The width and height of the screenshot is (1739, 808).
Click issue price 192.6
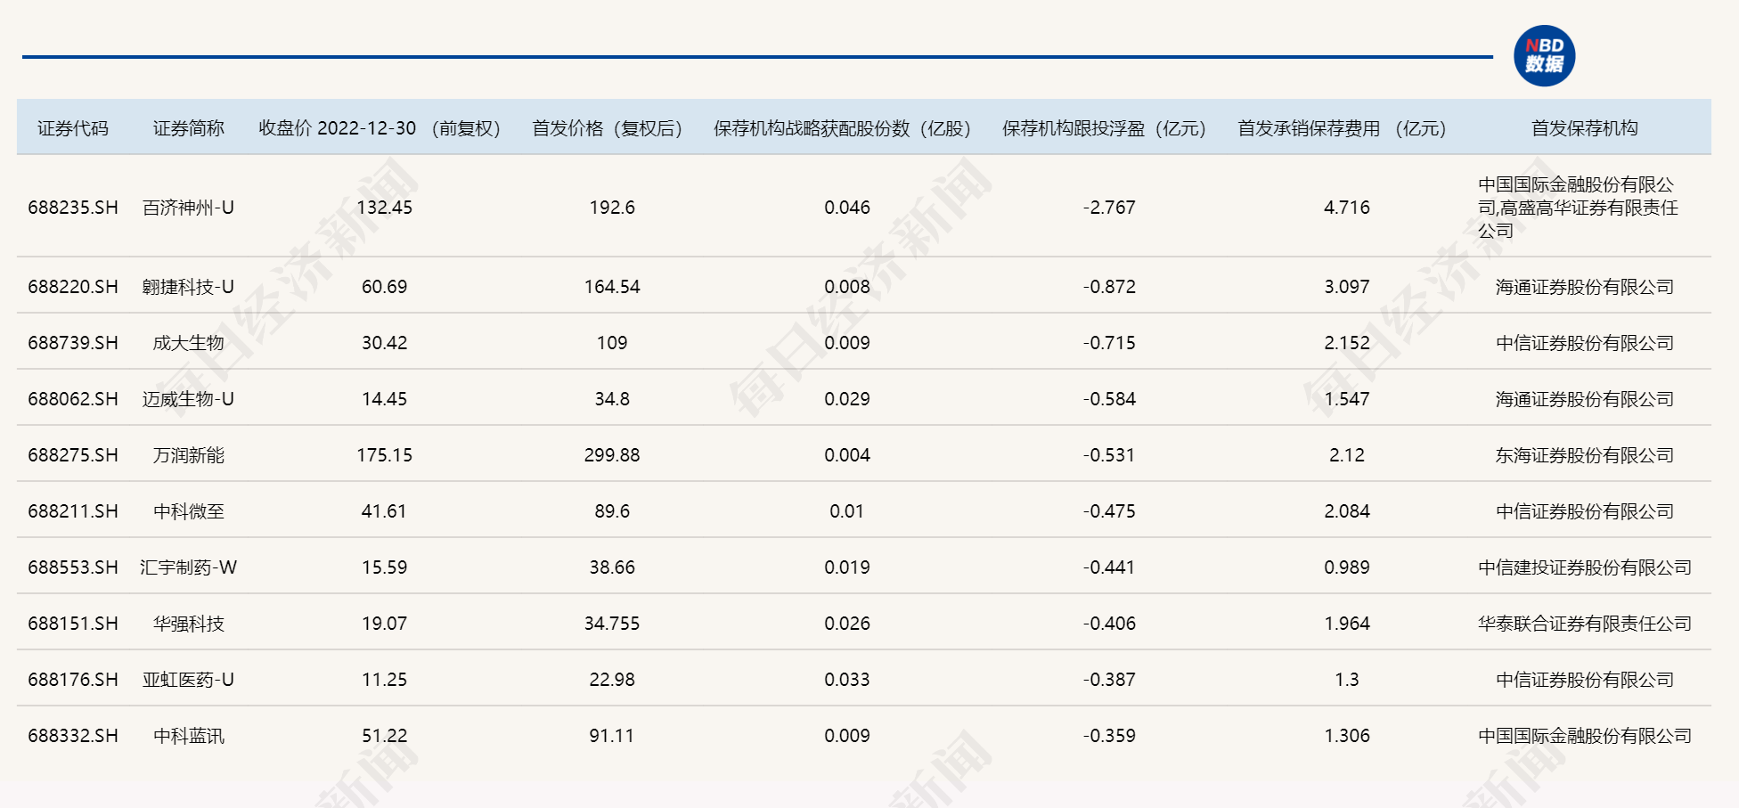612,208
